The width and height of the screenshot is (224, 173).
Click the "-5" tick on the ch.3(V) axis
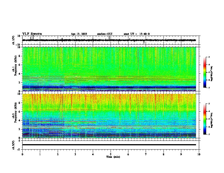pyautogui.click(x=19, y=150)
